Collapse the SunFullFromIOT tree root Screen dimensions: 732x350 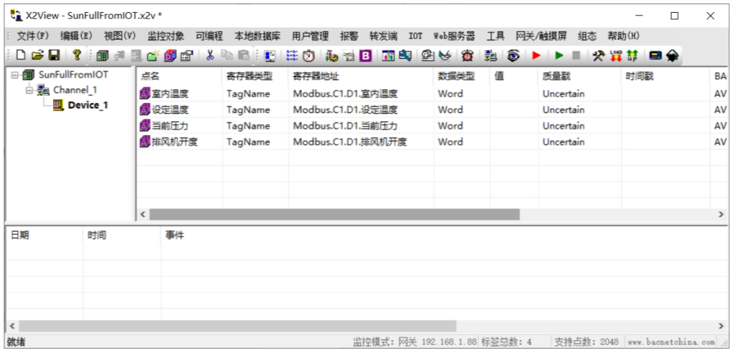click(14, 75)
